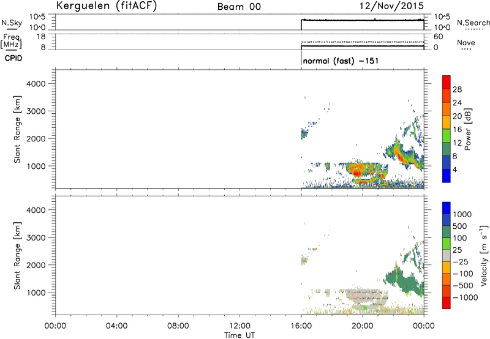Click the 'Time UT' axis title

239,335
